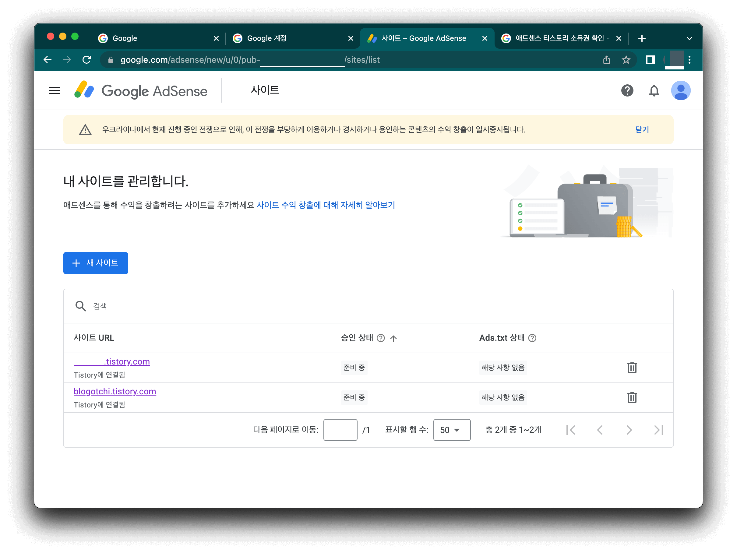Open AdSense notifications bell
The height and width of the screenshot is (553, 737).
(x=654, y=91)
